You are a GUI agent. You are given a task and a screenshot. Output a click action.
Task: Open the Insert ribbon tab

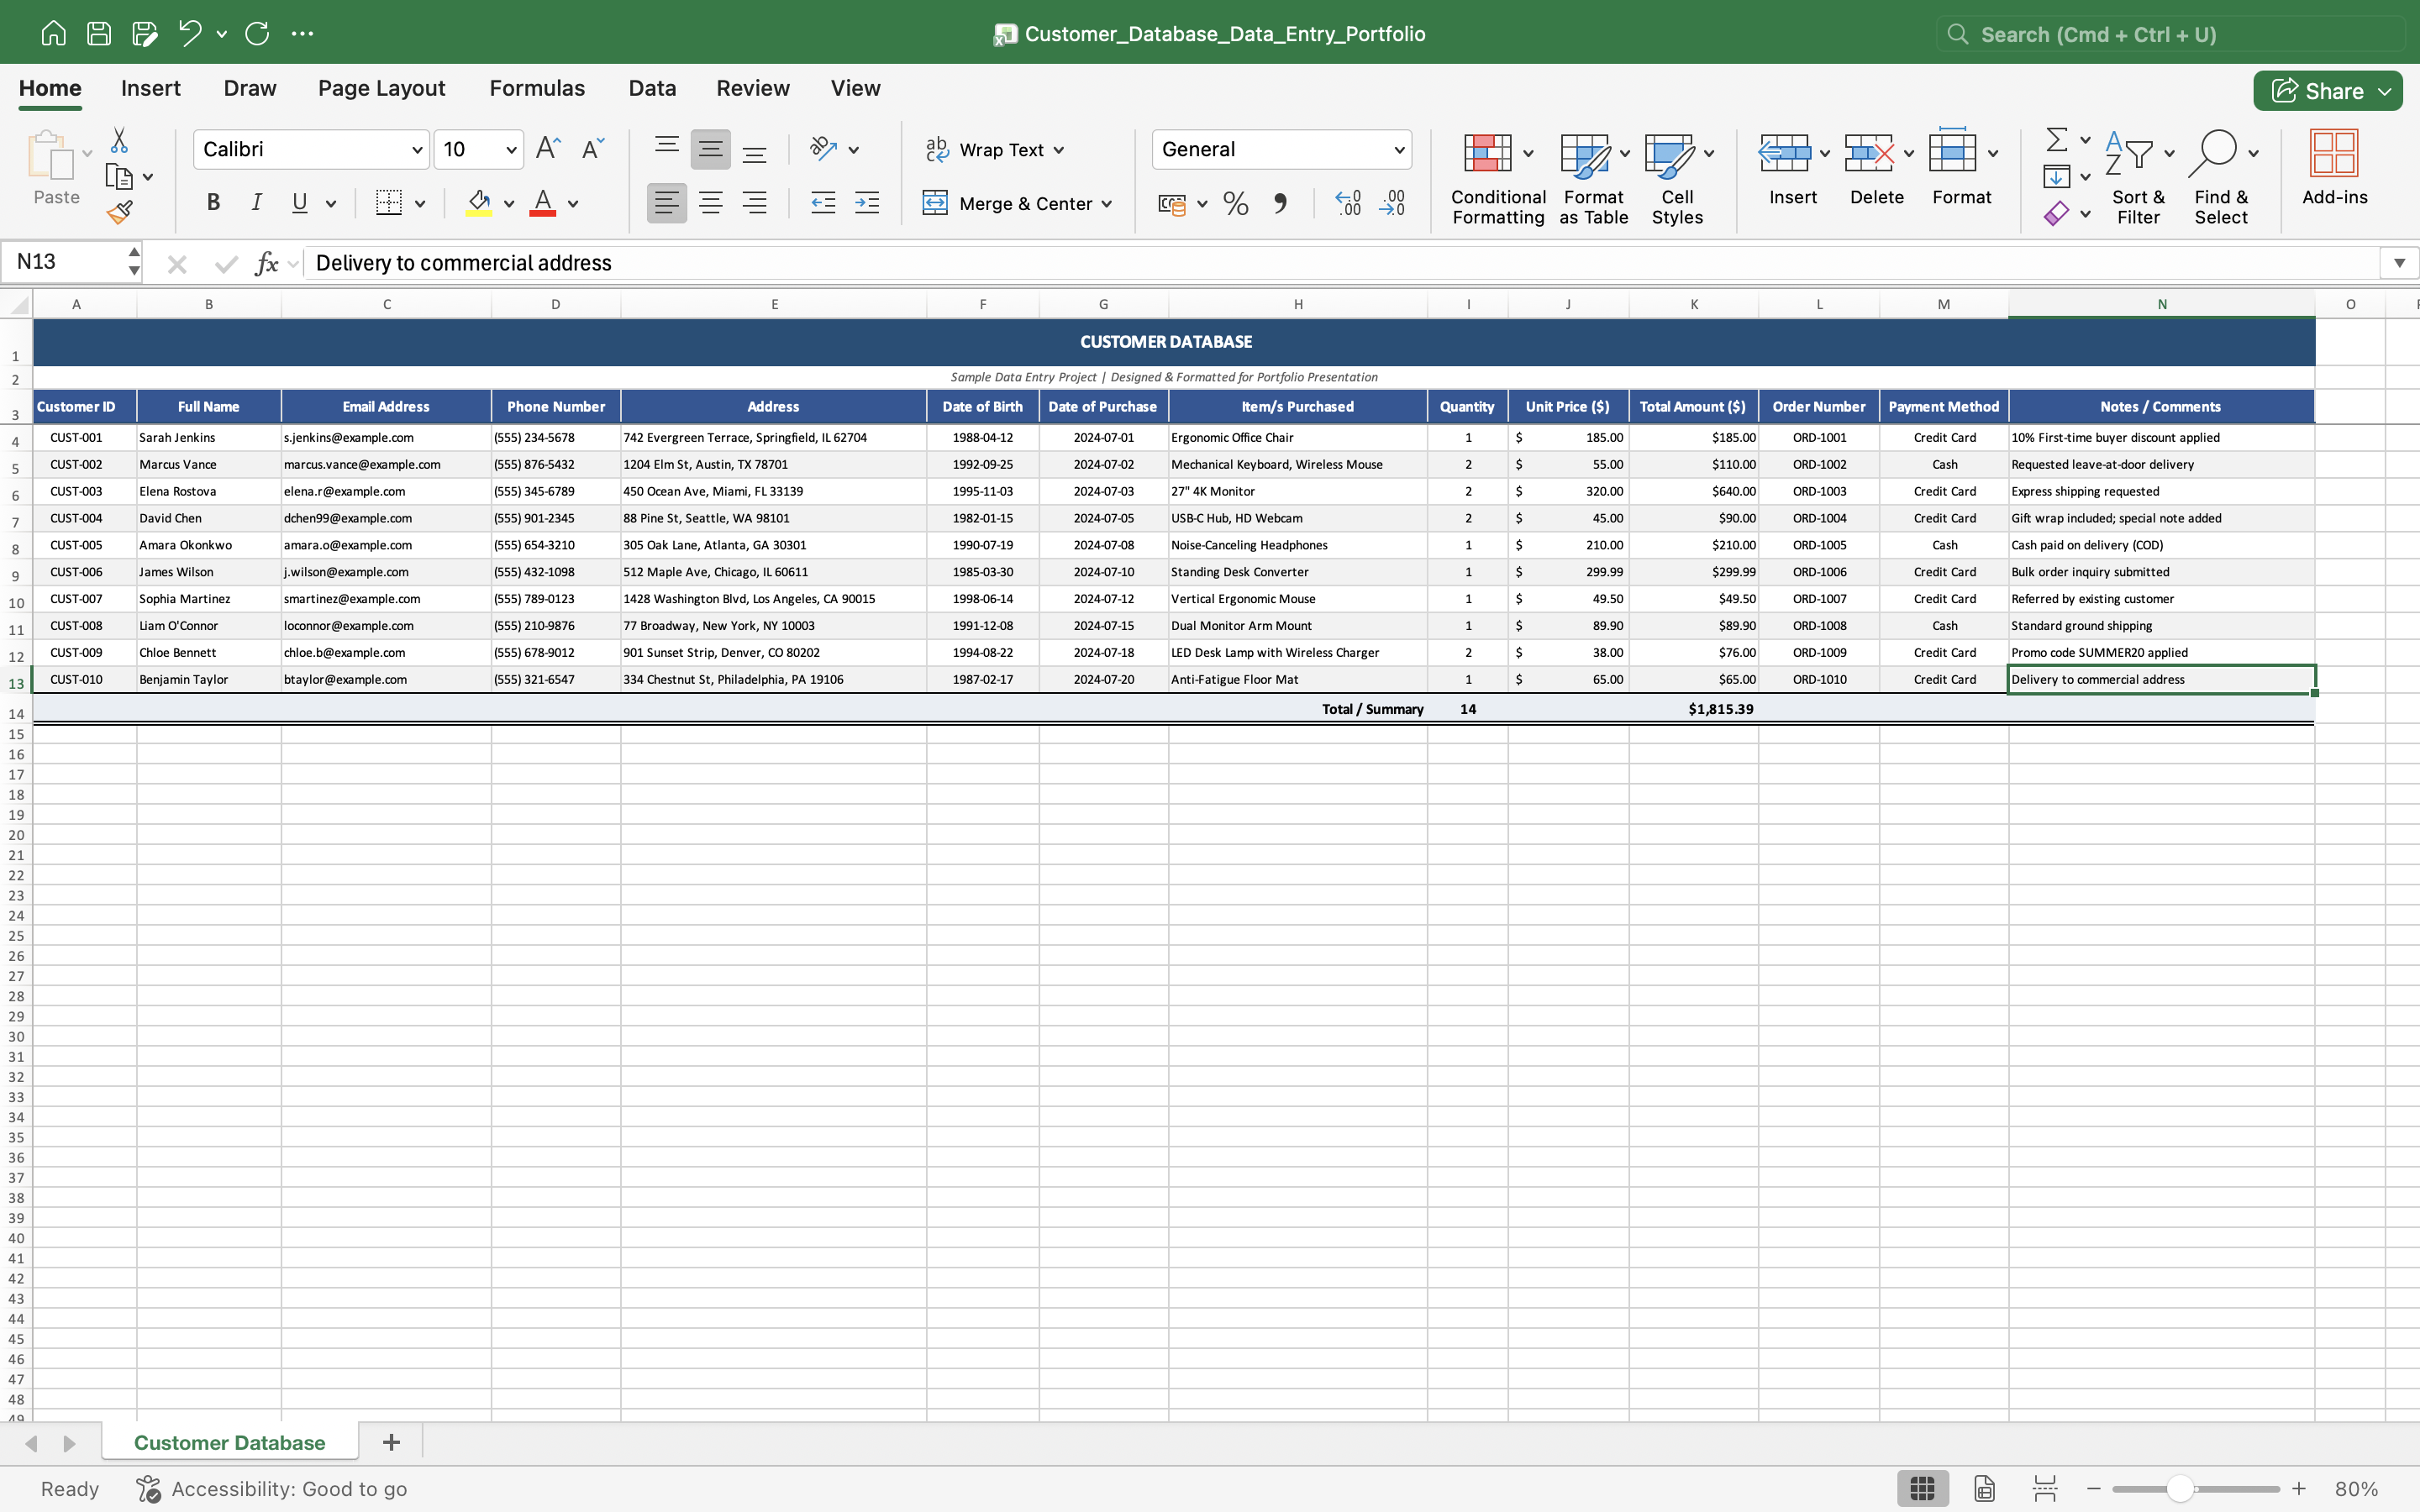[151, 88]
